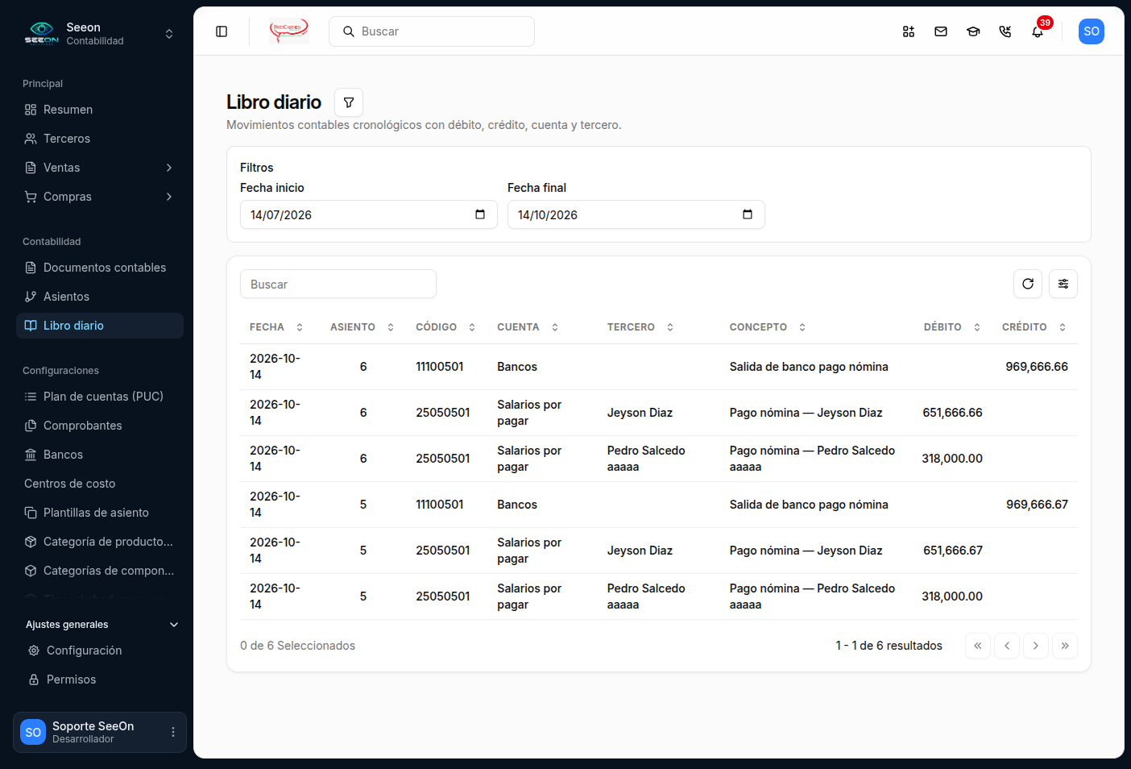Open the filter funnel next to Libro diario
Viewport: 1131px width, 769px height.
pos(349,102)
